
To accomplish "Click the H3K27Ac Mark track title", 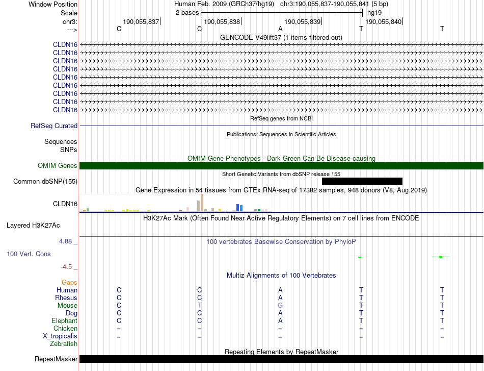I will coord(281,218).
